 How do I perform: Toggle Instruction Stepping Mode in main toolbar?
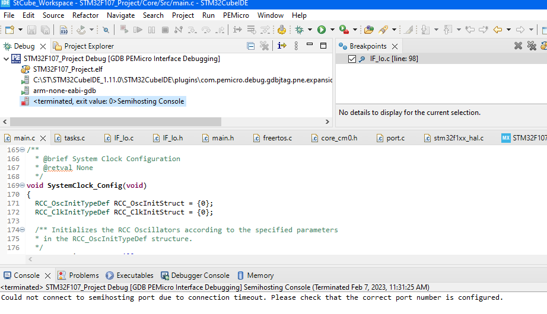pos(237,30)
